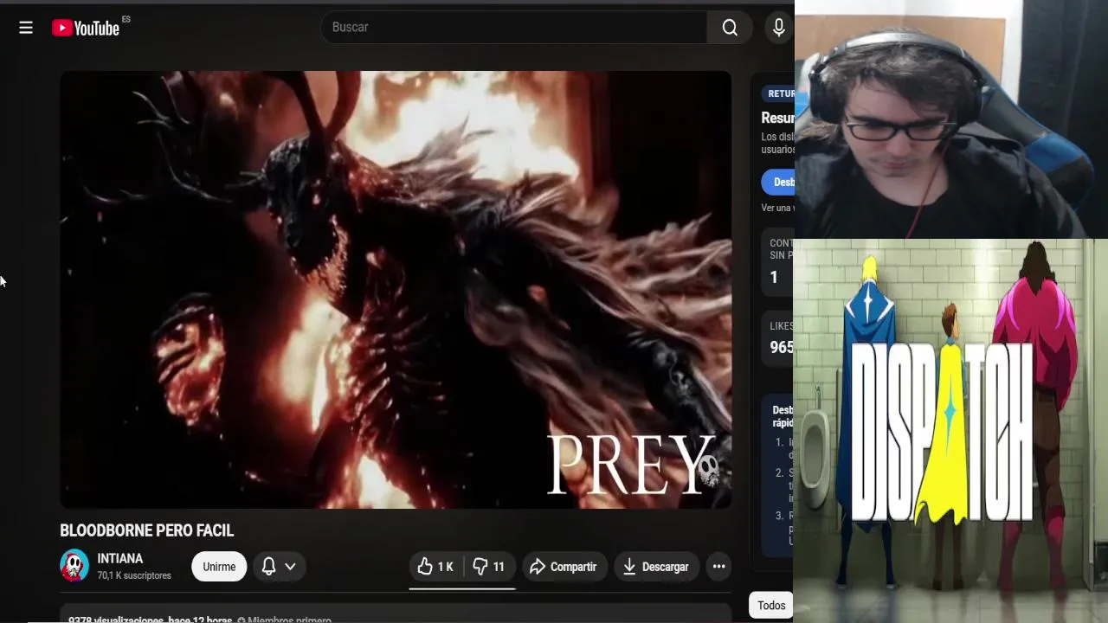Screen dimensions: 1108x623
Task: Click the notification bell icon
Action: [x=268, y=567]
